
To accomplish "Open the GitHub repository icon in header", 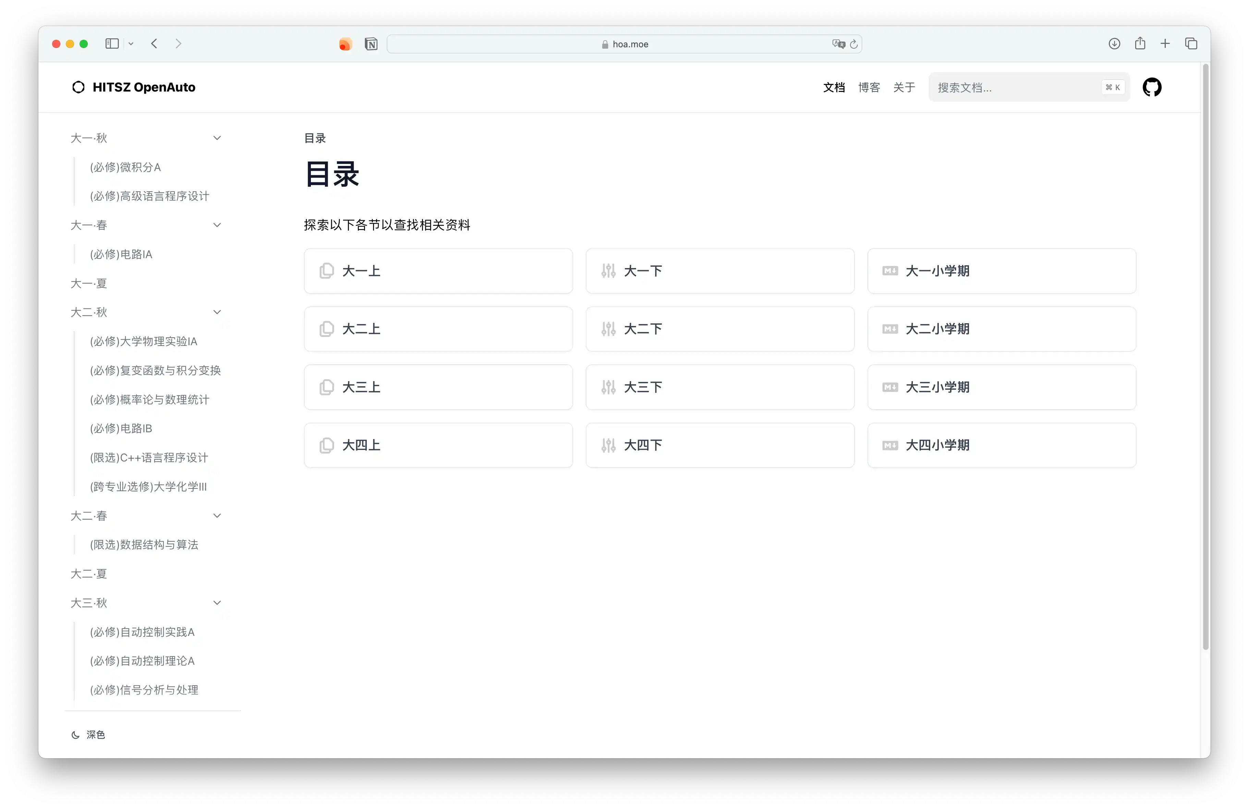I will click(x=1152, y=87).
